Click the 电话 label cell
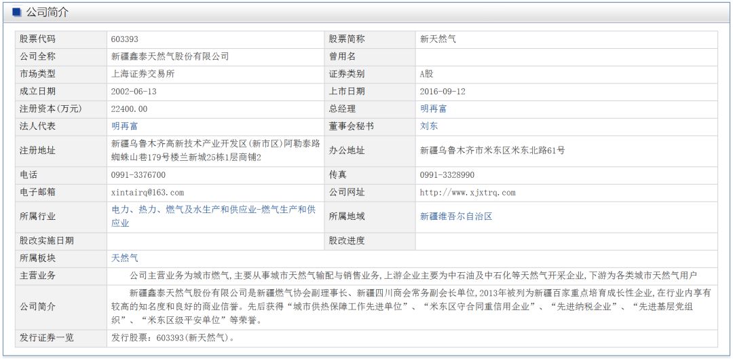 (x=61, y=175)
